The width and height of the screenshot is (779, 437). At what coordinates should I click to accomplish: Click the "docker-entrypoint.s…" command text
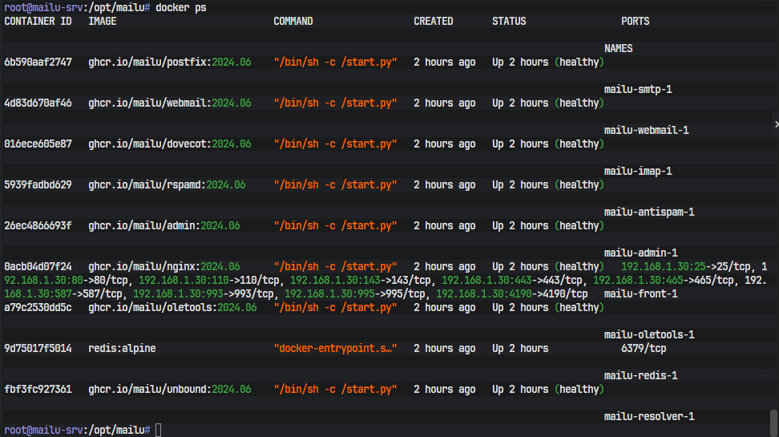coord(335,348)
